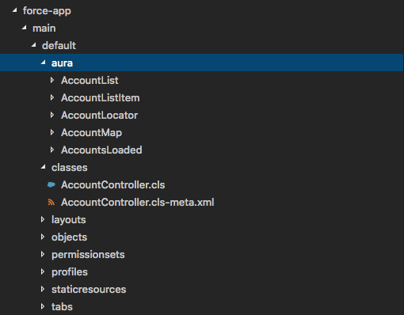Open the AccountController.cls-meta.xml file

point(138,202)
